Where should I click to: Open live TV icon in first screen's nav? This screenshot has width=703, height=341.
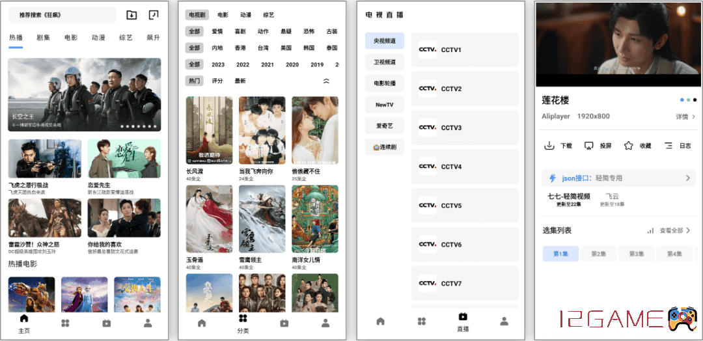(107, 323)
